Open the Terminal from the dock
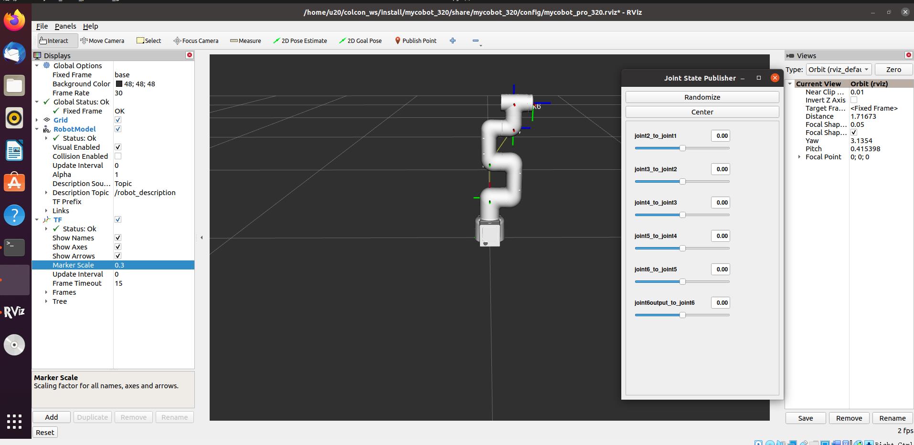 click(x=14, y=247)
